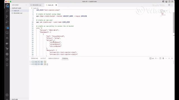Kill terminal with the trash icon

coord(163,58)
